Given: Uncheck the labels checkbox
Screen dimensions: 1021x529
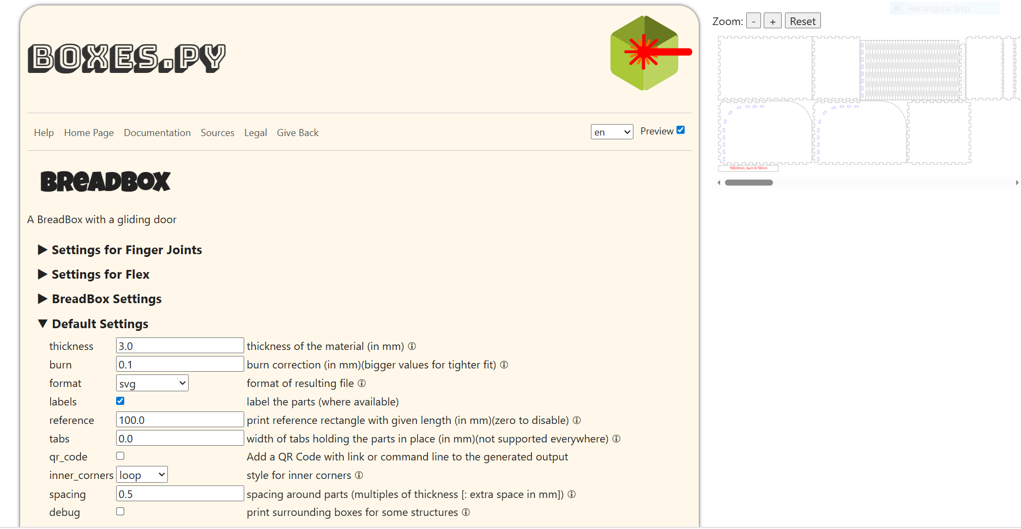Looking at the screenshot, I should 120,401.
